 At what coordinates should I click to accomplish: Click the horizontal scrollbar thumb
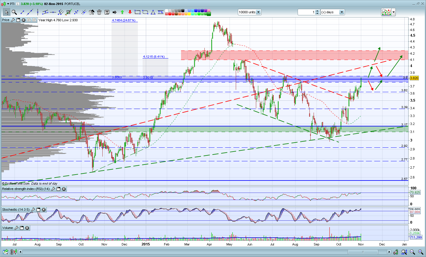363,252
